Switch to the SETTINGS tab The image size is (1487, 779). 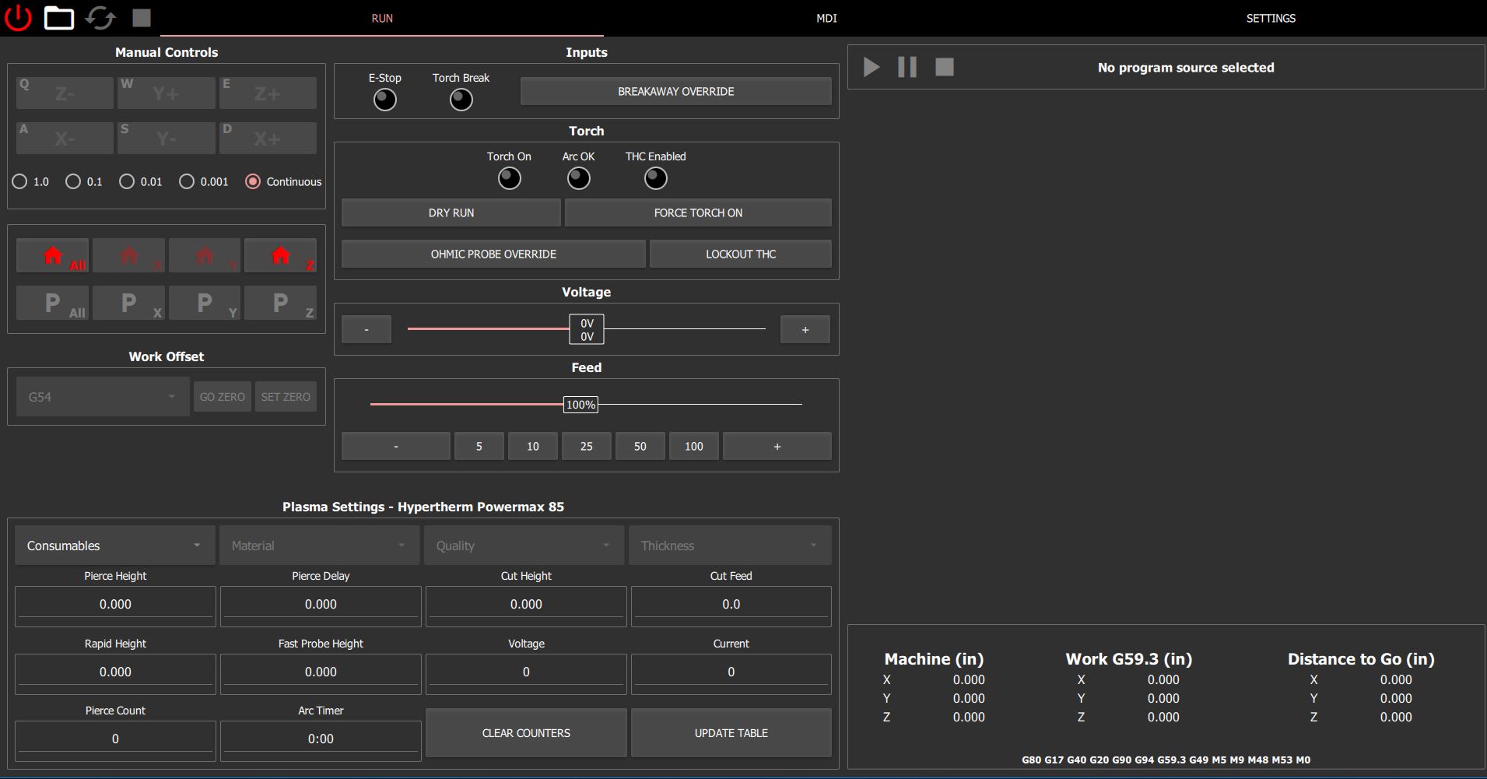pyautogui.click(x=1271, y=18)
